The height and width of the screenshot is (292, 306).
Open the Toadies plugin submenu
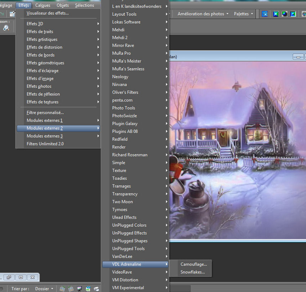[135, 178]
